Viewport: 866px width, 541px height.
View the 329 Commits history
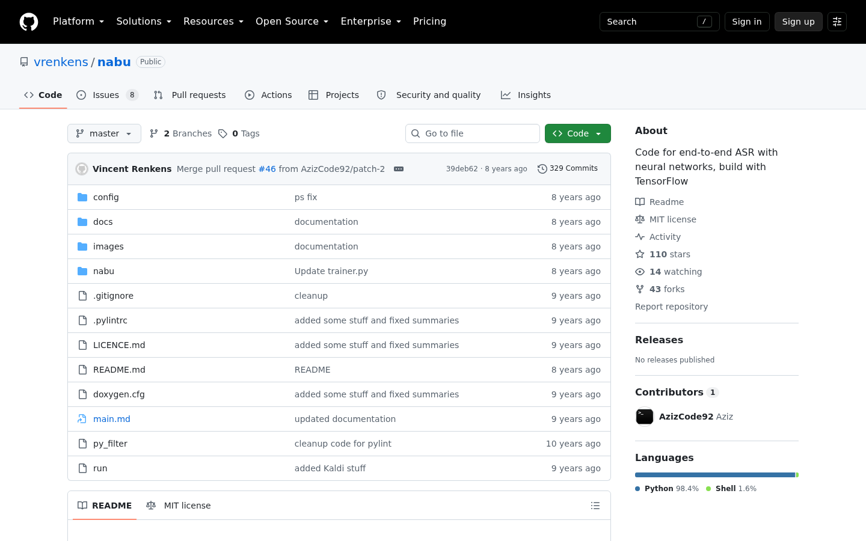[x=568, y=168]
